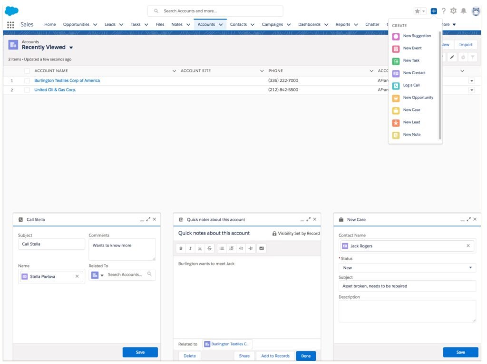
Task: Open the notifications bell
Action: (x=463, y=11)
